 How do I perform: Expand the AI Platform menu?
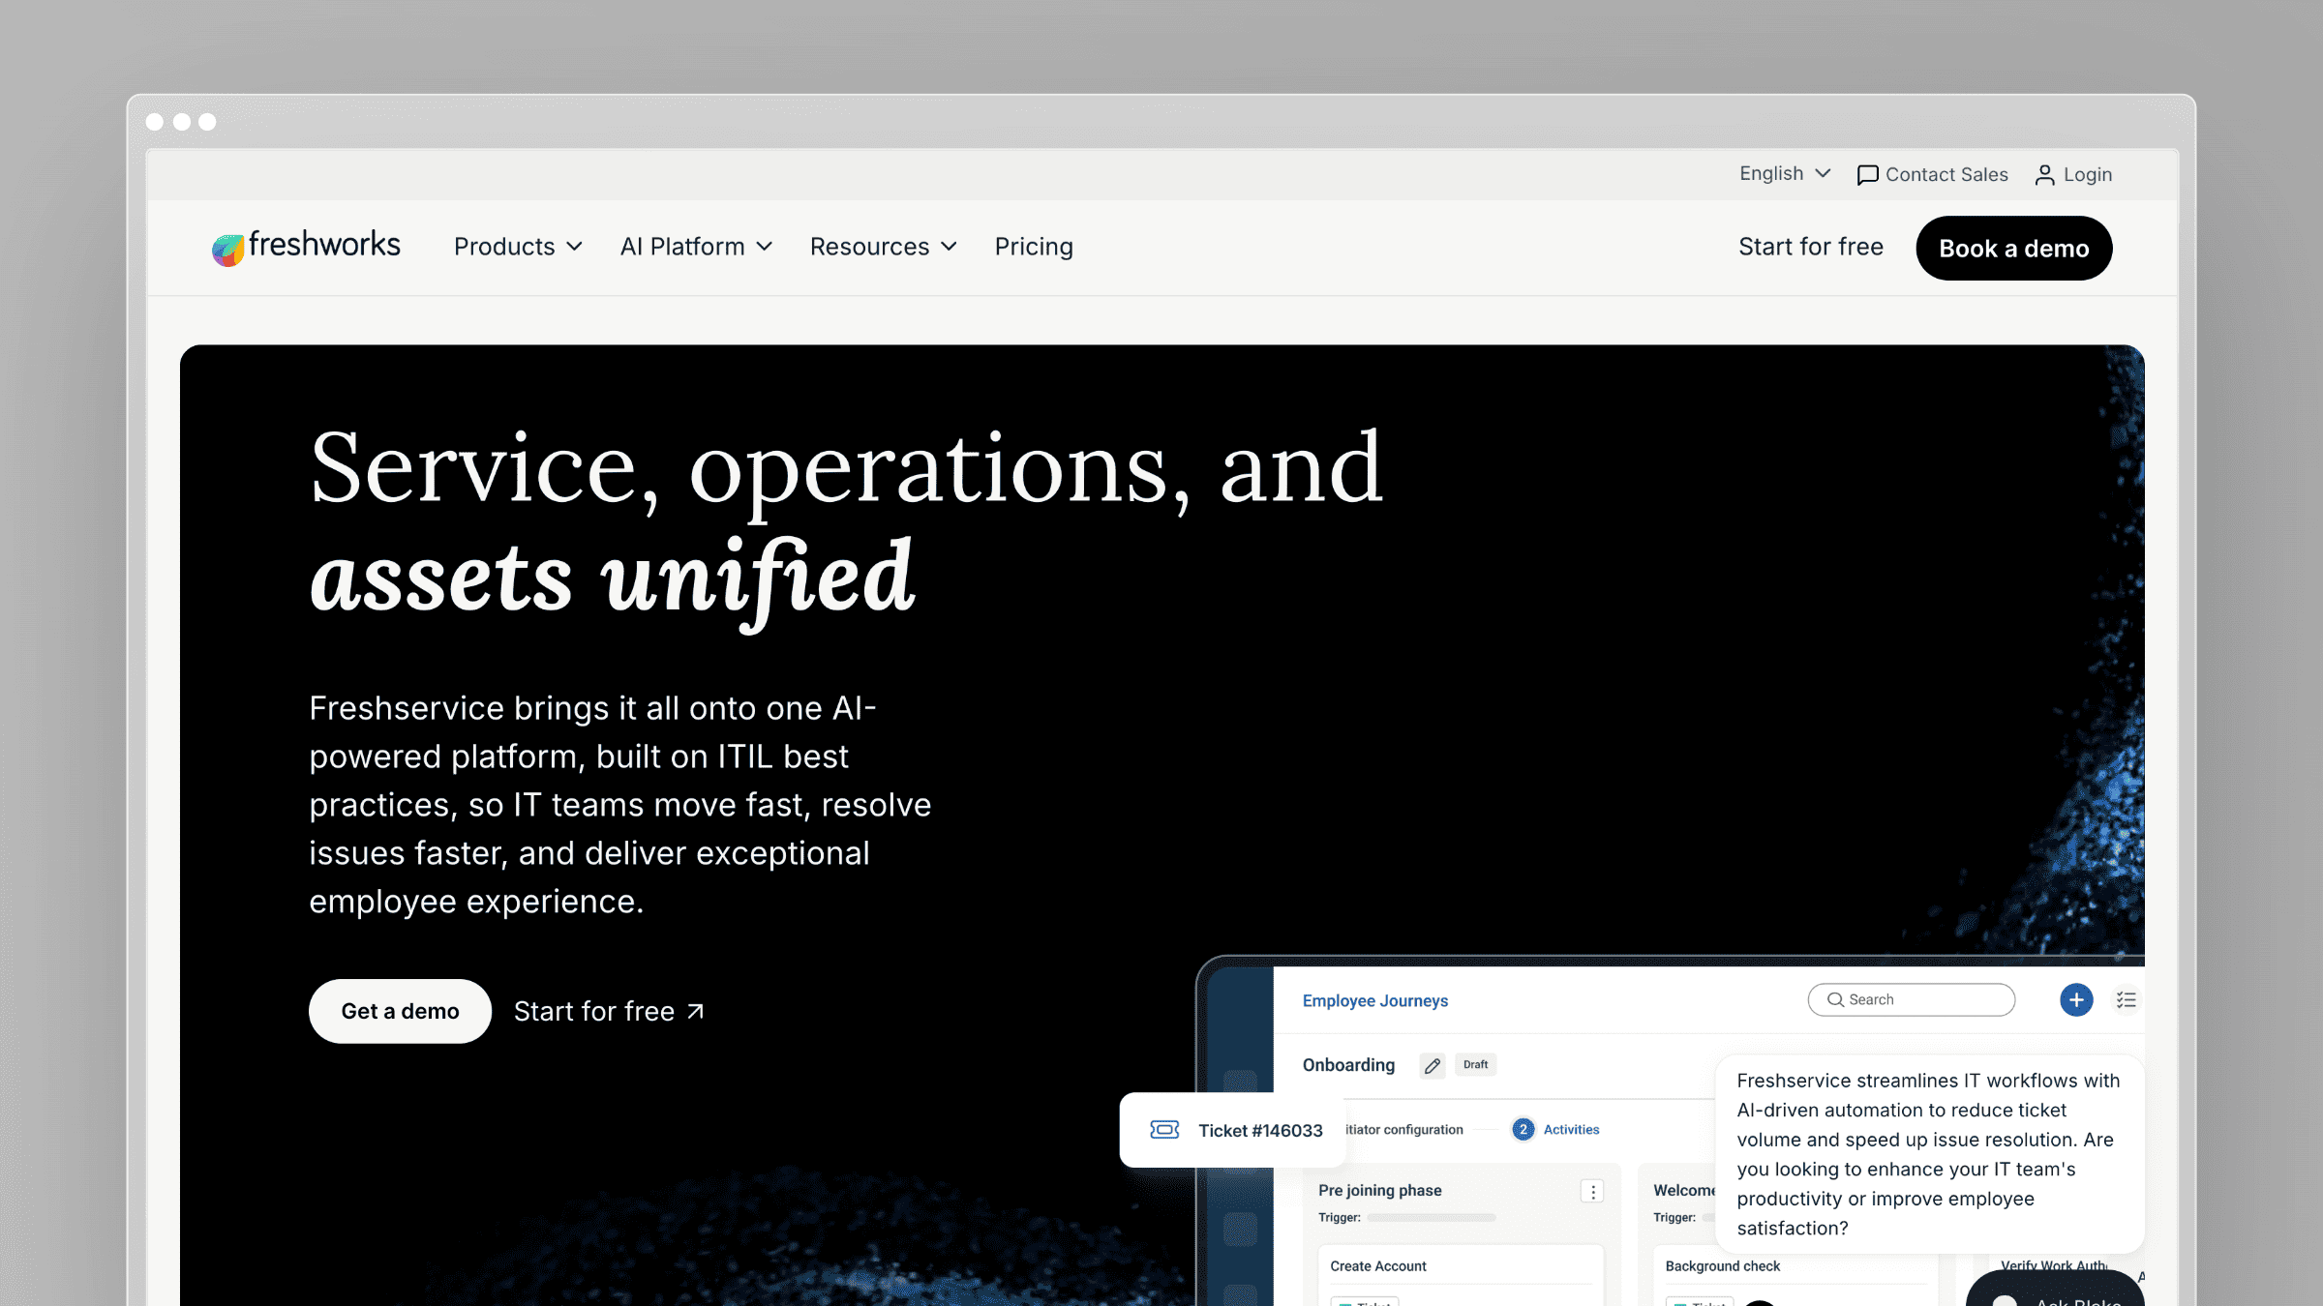[x=696, y=247]
